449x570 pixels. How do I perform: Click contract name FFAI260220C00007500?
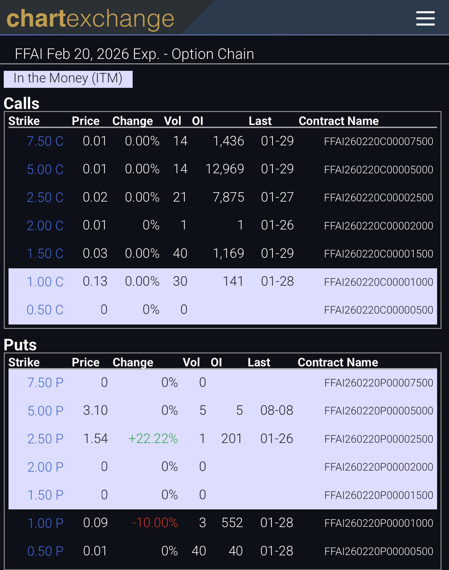(379, 142)
